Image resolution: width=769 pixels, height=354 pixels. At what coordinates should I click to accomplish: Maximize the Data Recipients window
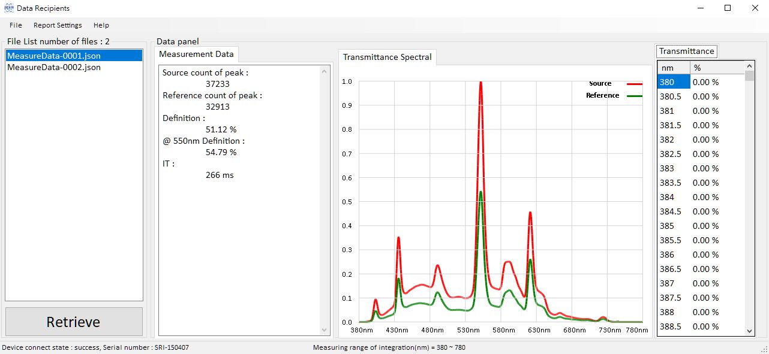[728, 8]
